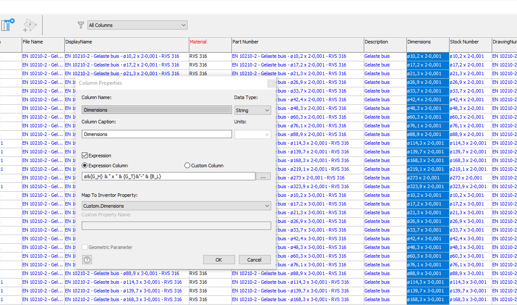Click the red Material column header
This screenshot has width=517, height=305.
point(210,45)
